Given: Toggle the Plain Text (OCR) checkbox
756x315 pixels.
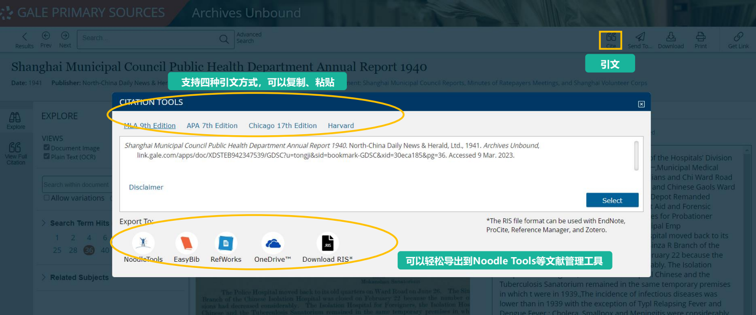Looking at the screenshot, I should tap(47, 157).
